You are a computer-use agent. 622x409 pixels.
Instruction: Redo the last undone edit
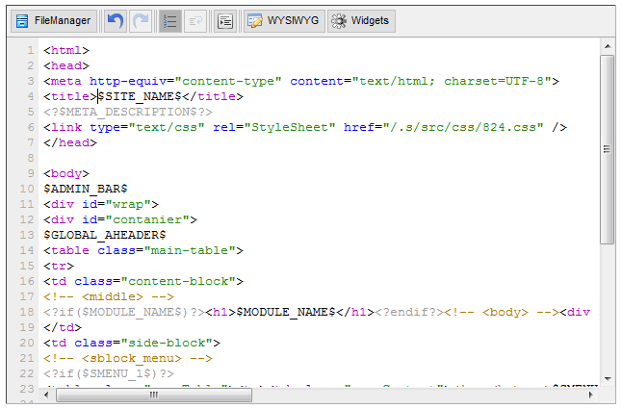(141, 20)
